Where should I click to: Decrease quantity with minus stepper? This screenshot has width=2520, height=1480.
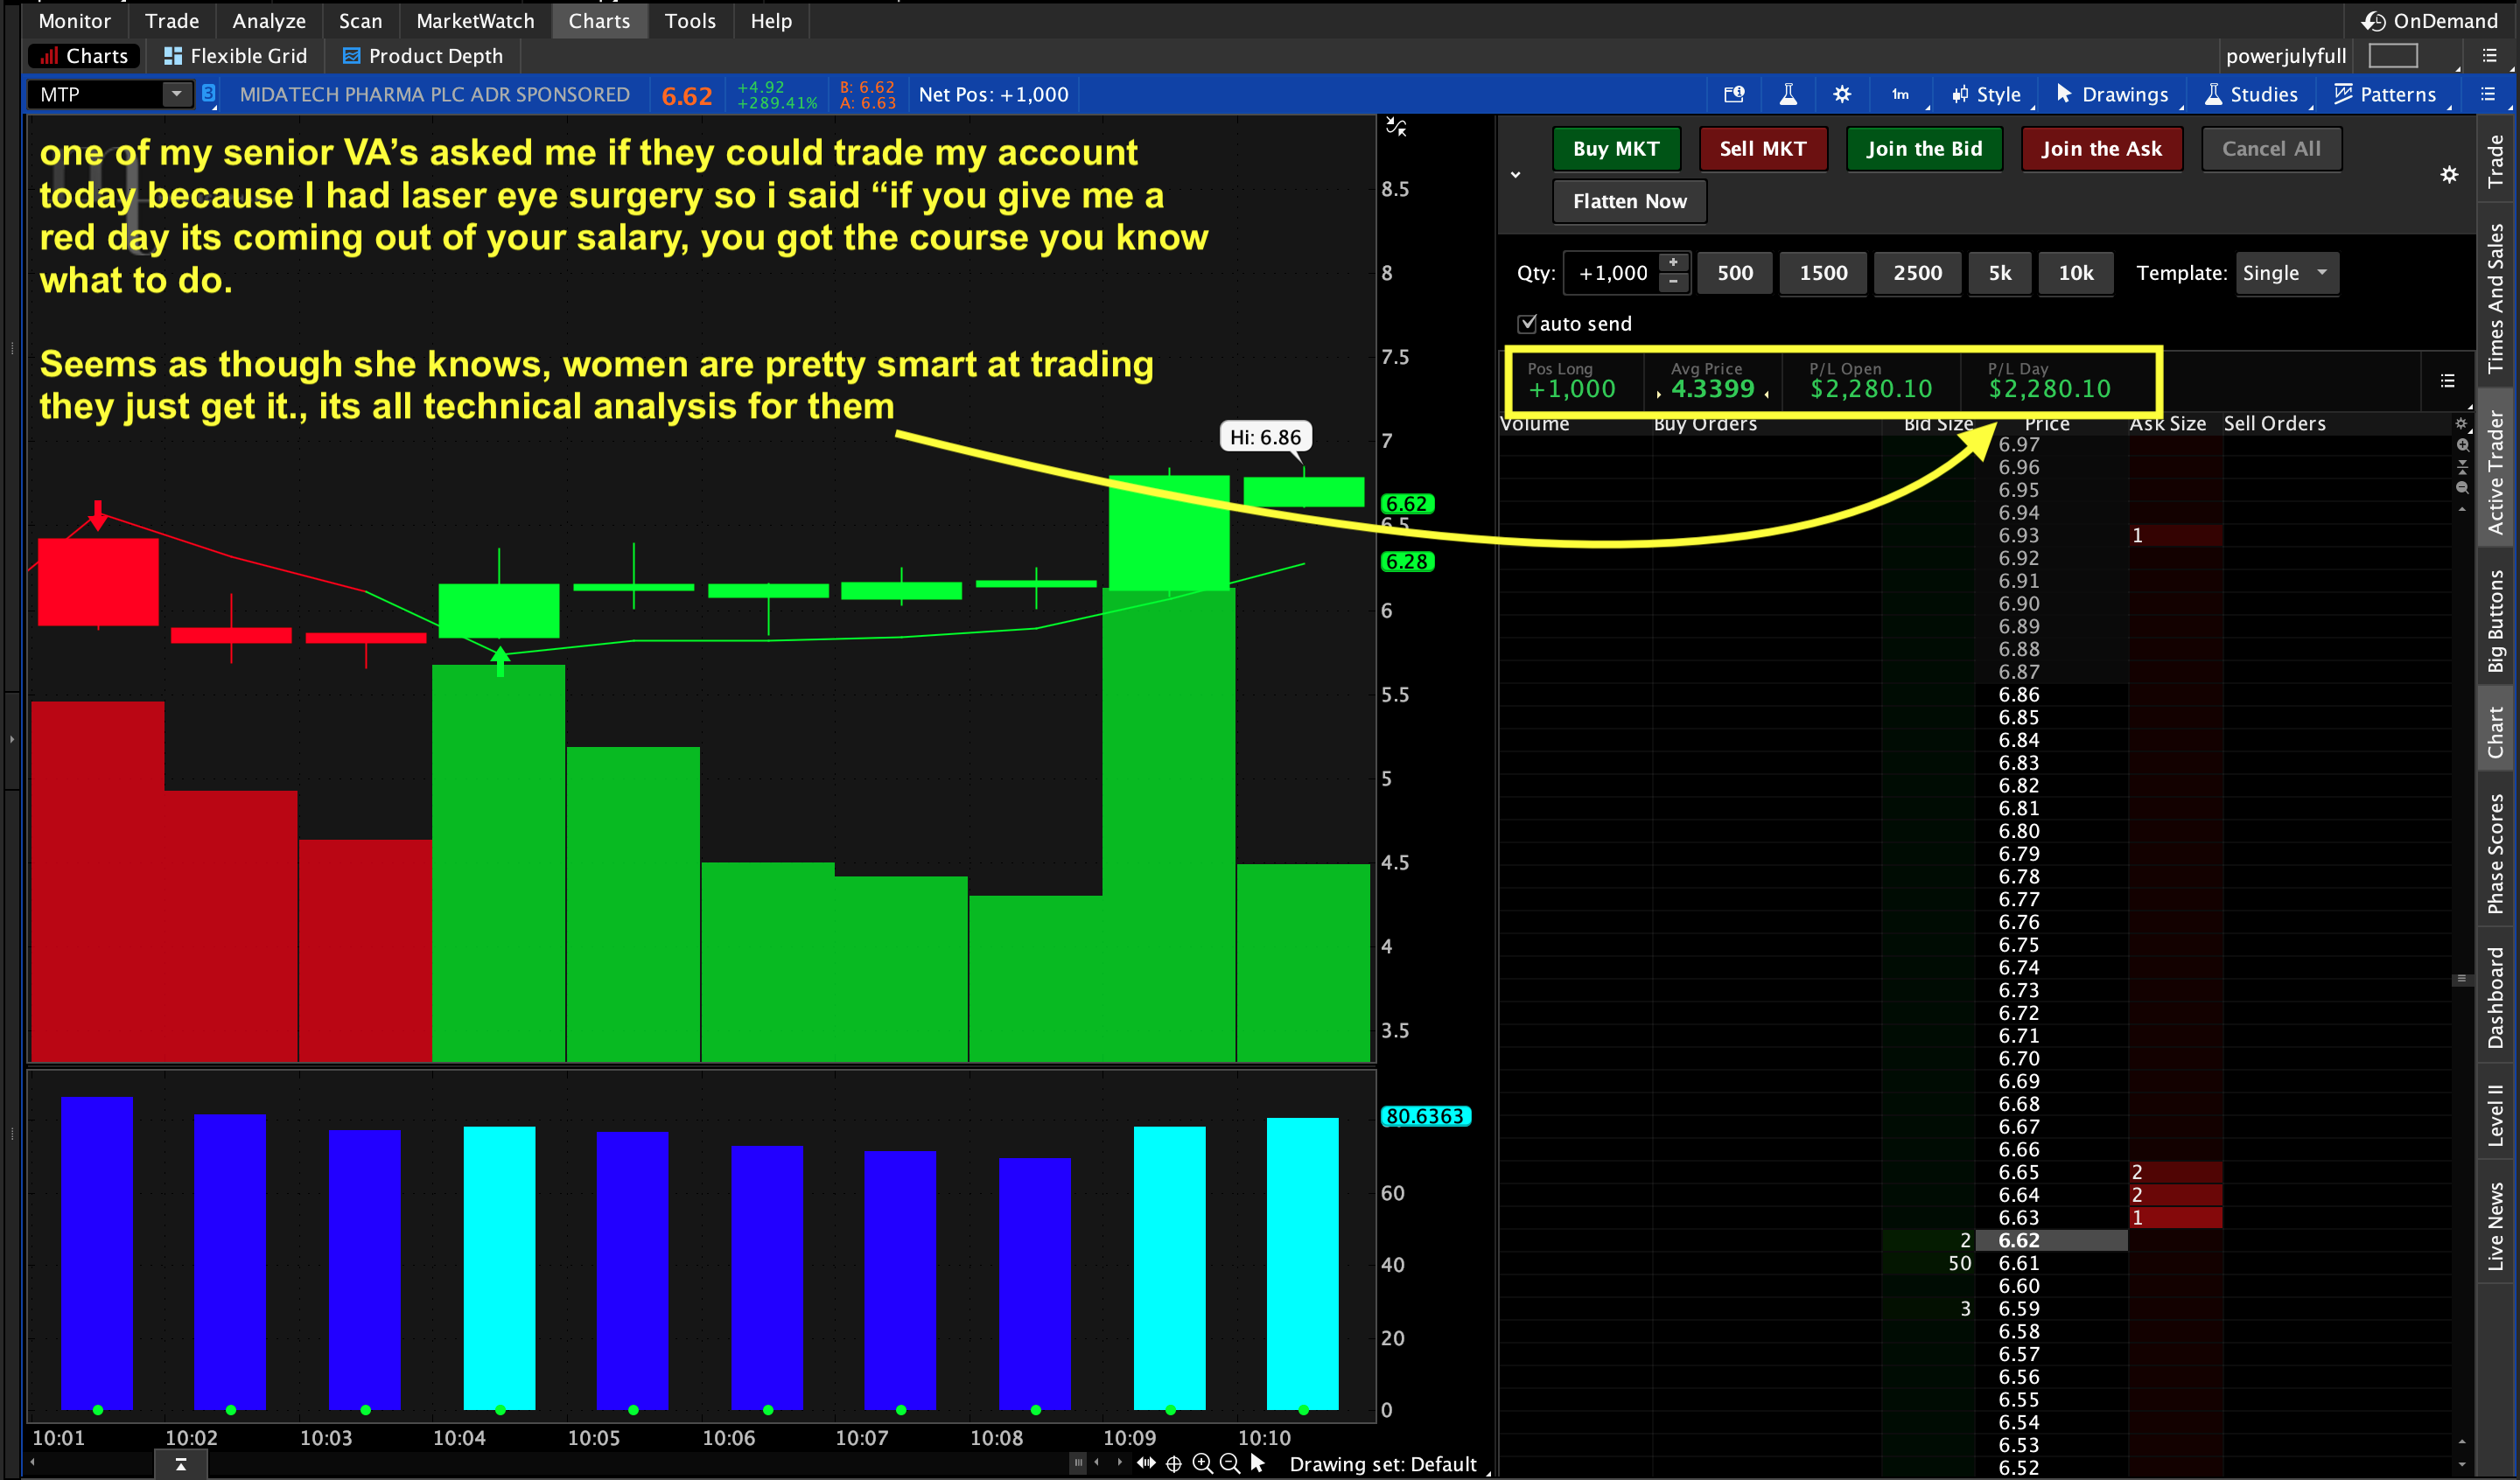pos(1673,283)
